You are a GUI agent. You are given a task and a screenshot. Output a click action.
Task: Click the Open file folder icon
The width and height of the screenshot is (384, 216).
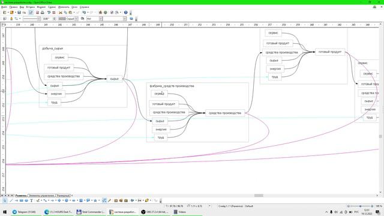(x=11, y=13)
